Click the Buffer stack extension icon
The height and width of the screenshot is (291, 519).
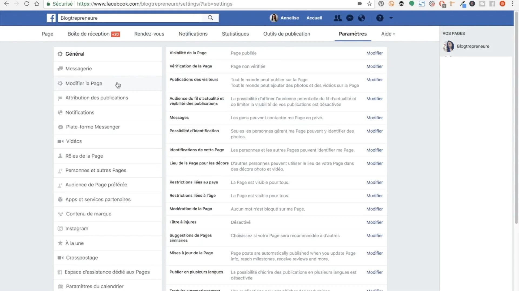(x=401, y=4)
